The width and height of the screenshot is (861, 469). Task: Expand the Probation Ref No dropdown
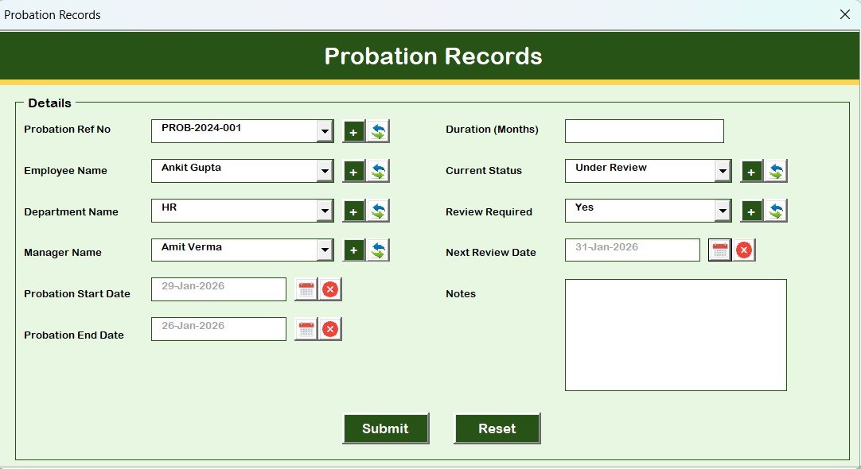325,130
